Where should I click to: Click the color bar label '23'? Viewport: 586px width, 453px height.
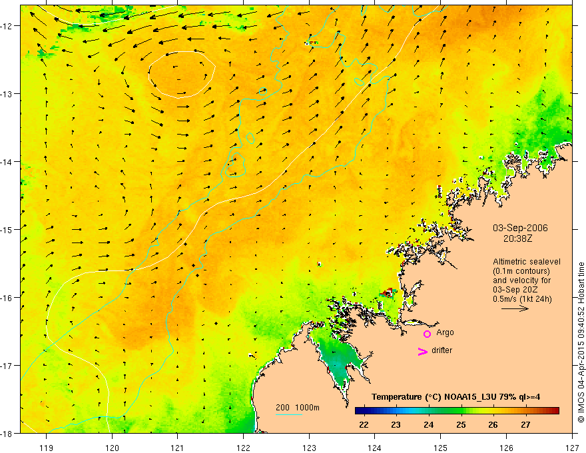(396, 424)
